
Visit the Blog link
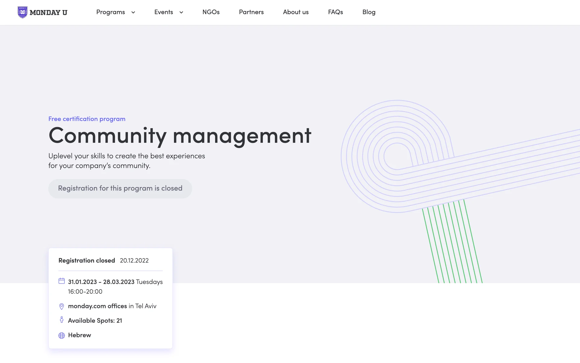369,12
